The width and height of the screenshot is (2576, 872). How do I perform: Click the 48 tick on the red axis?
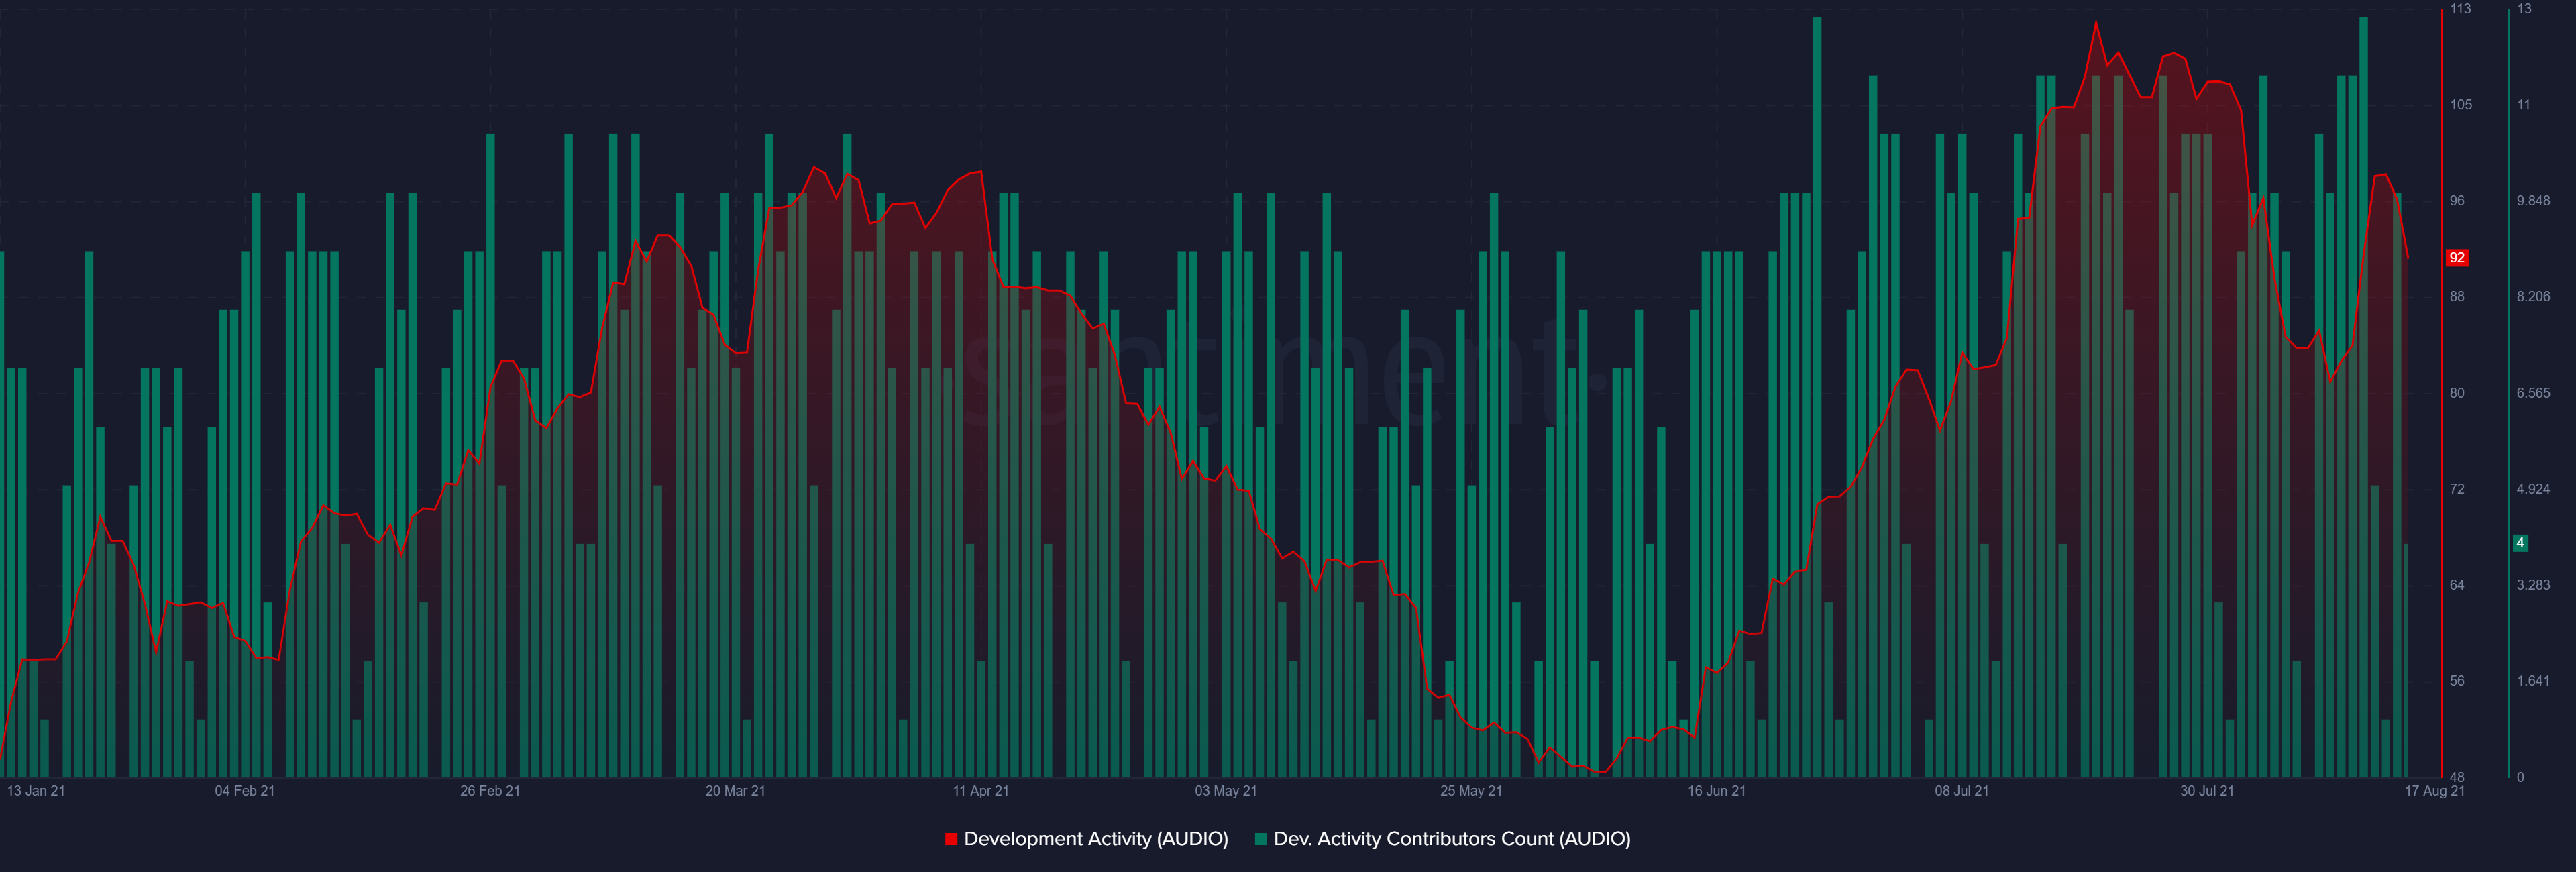coord(2457,777)
